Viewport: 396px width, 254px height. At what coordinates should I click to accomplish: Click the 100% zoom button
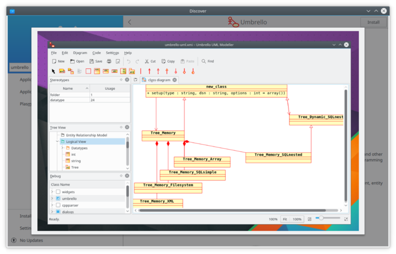297,219
